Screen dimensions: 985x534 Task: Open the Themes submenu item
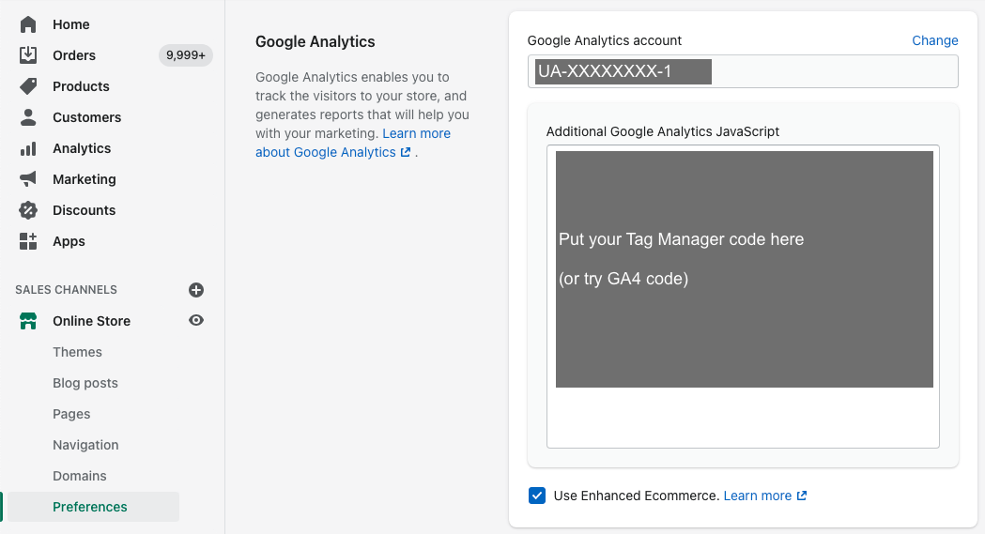pyautogui.click(x=77, y=352)
